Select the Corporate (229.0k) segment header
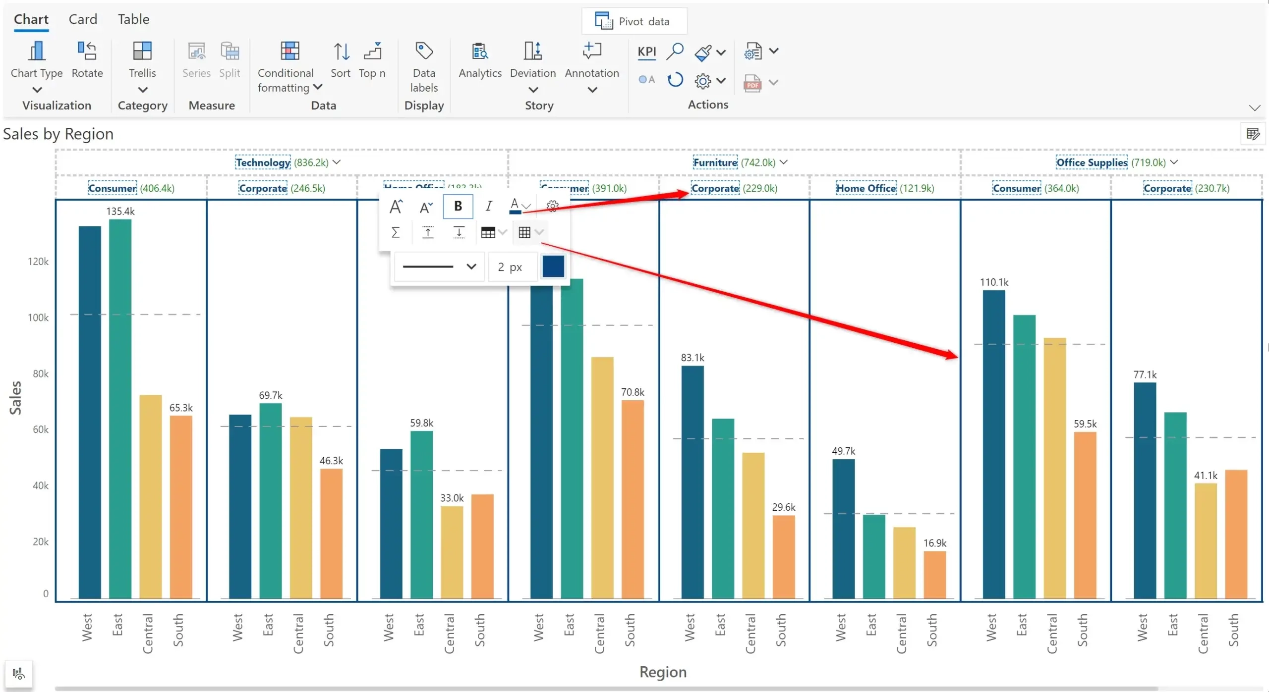This screenshot has height=692, width=1269. point(715,188)
